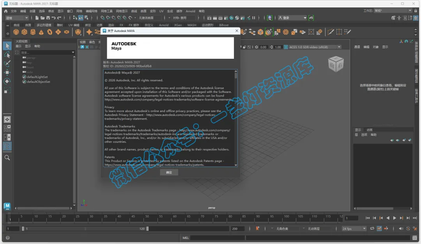The height and width of the screenshot is (244, 421).
Task: Toggle select by object type mode
Action: 81,18
